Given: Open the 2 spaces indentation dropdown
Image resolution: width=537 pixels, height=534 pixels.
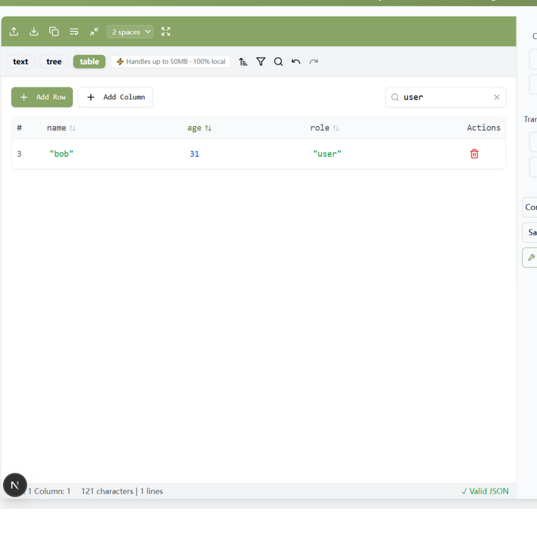Looking at the screenshot, I should (130, 31).
